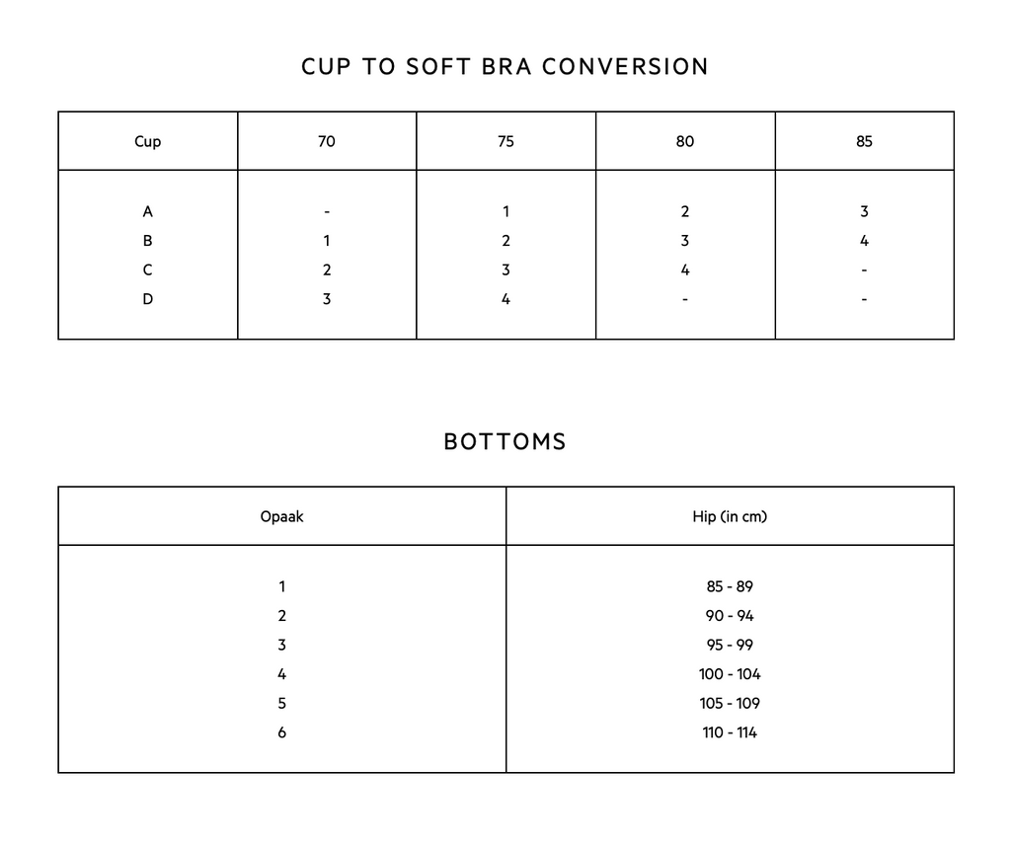Click cup size 'D' row label
Screen dimensions: 1011x845
pos(148,299)
